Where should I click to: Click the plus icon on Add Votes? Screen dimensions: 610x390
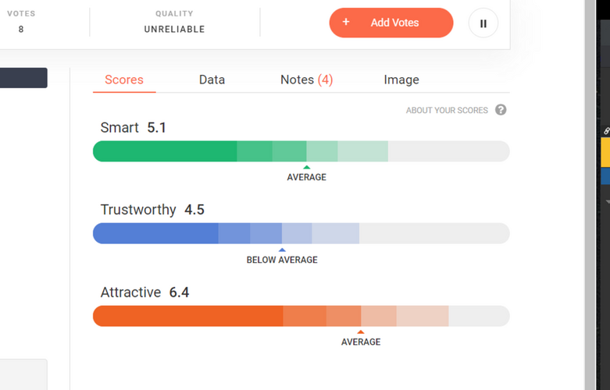pyautogui.click(x=346, y=23)
